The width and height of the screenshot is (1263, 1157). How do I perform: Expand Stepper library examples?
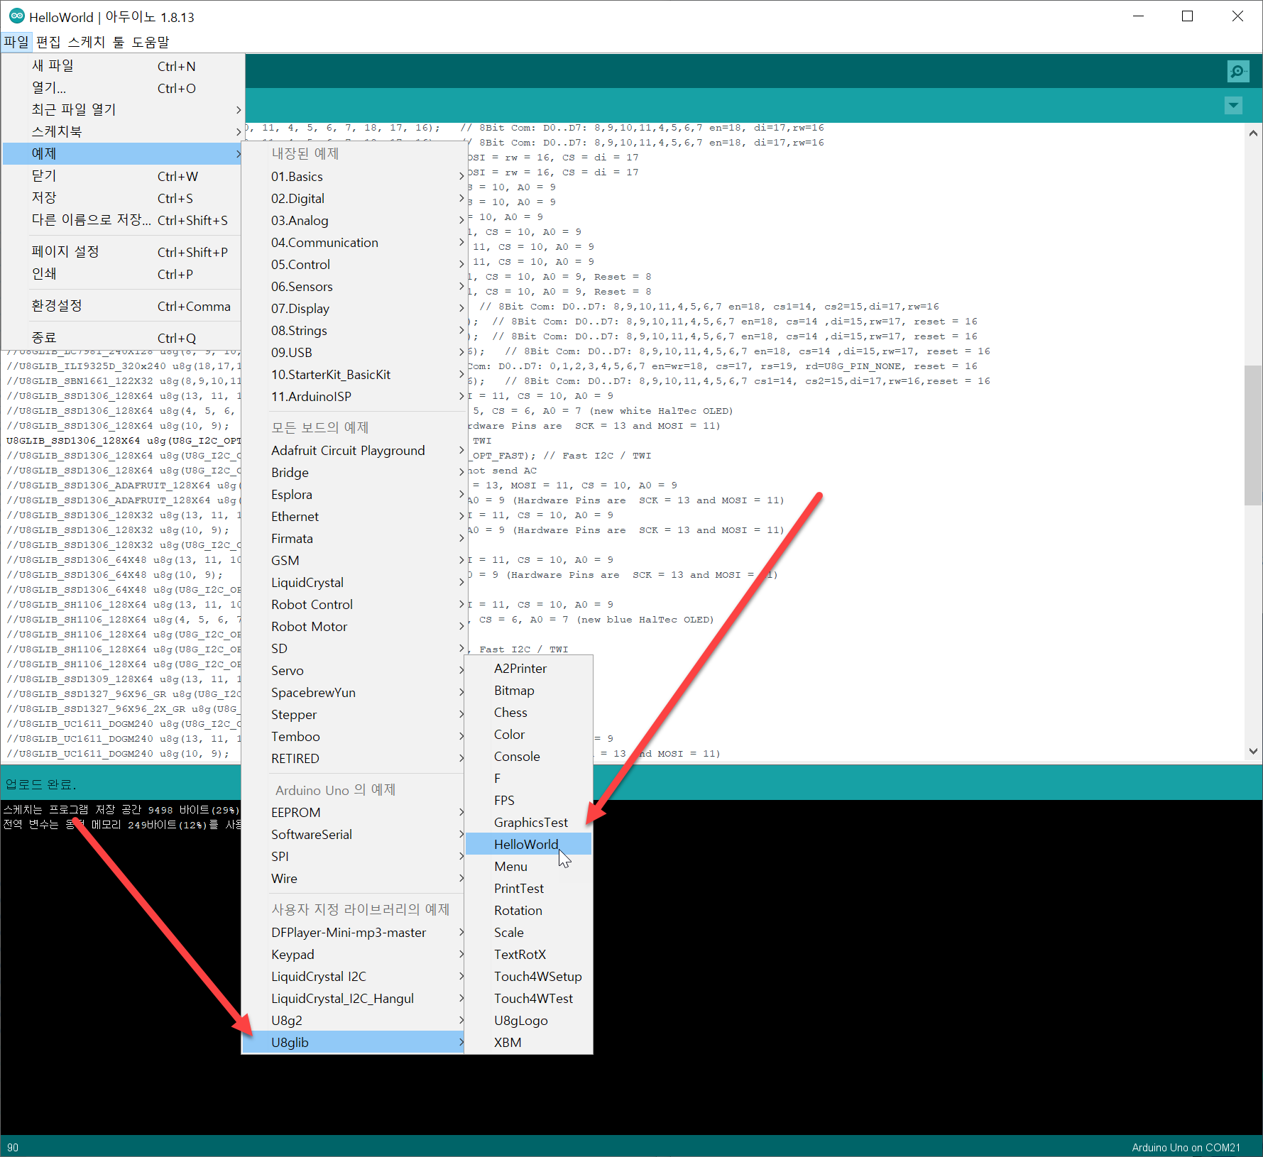tap(353, 715)
